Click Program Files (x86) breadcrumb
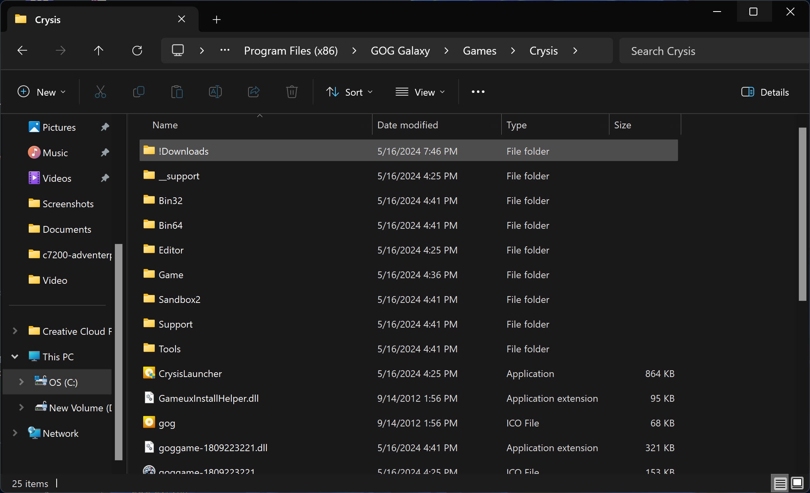The height and width of the screenshot is (493, 810). coord(291,51)
